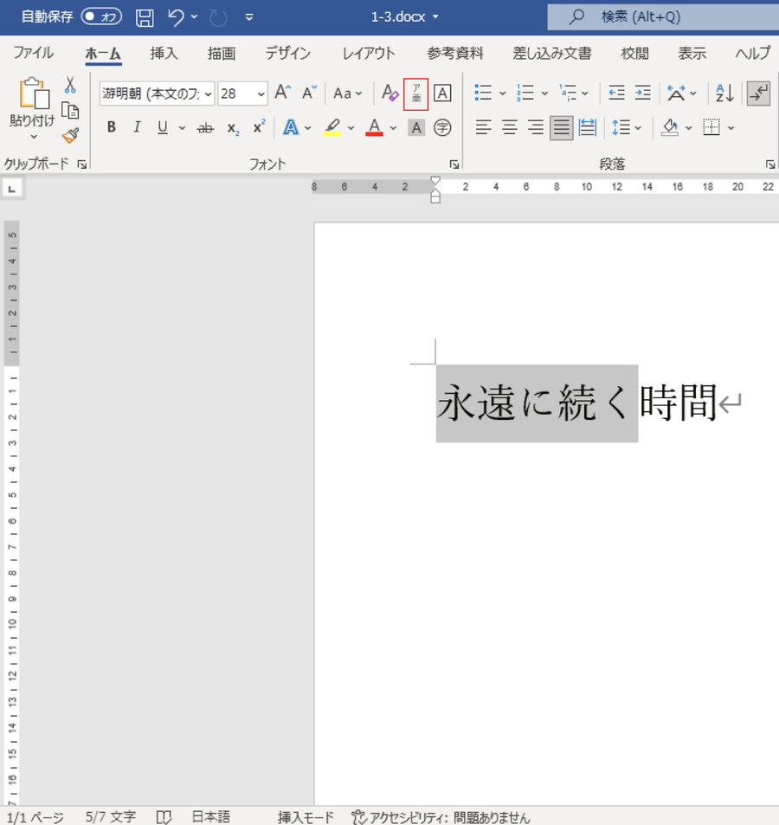Increase the paragraph indent
The height and width of the screenshot is (825, 779).
click(x=643, y=93)
